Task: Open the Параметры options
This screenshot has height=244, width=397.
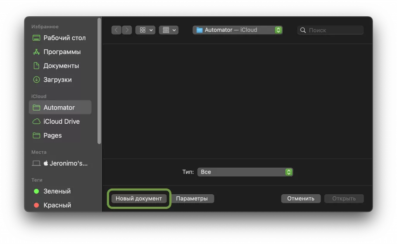Action: coord(193,198)
